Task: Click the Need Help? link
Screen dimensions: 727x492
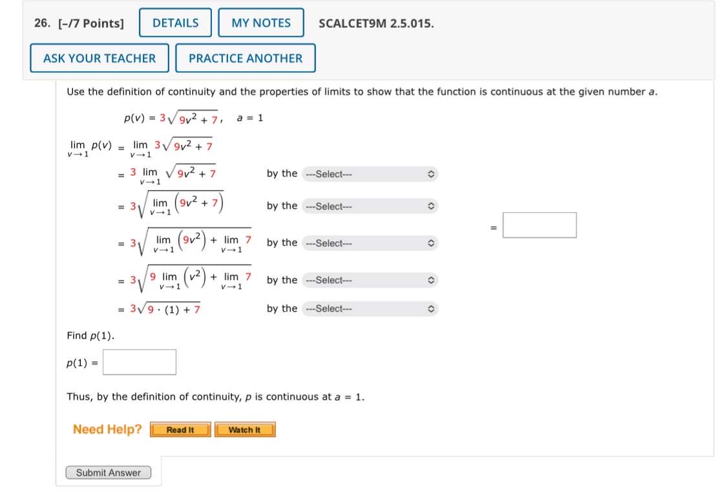Action: (x=105, y=429)
